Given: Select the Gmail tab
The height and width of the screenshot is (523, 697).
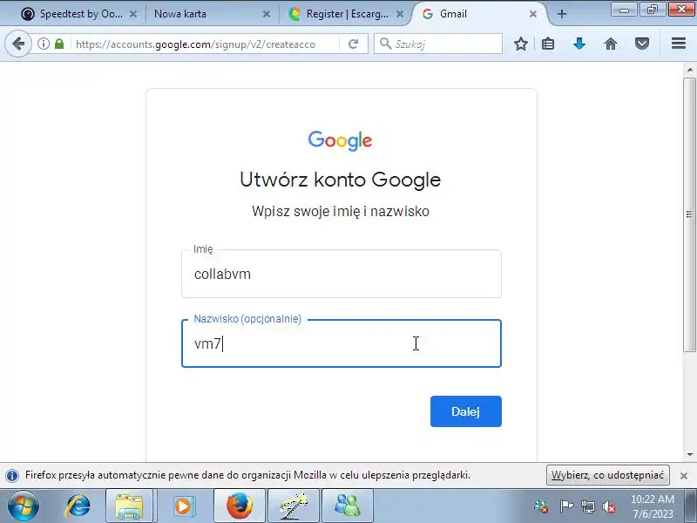Looking at the screenshot, I should point(476,14).
